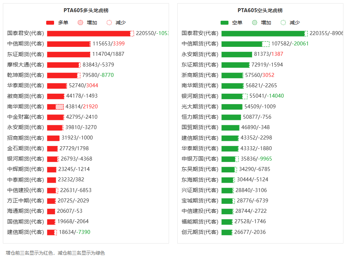This screenshot has width=347, height=260.
Task: Click the red 增加 circle in 多头龙虎榜 legend
Action: pyautogui.click(x=81, y=23)
